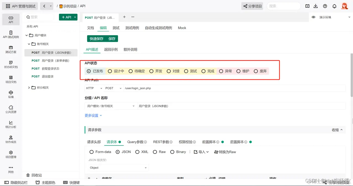The image size is (353, 186).
Task: Open the 项目管理 sidebar section
Action: 11,154
